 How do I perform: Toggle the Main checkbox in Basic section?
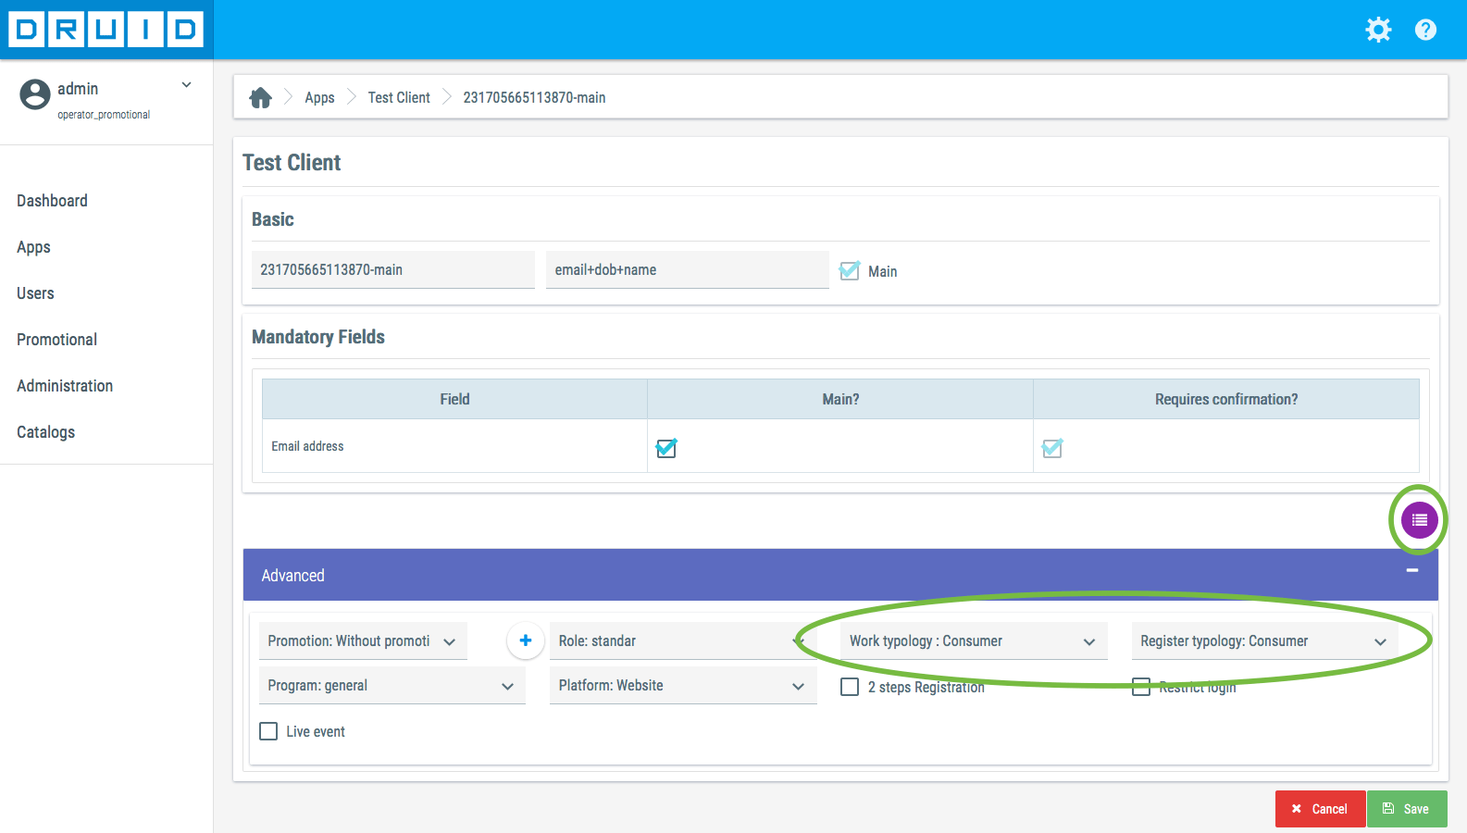pos(849,271)
